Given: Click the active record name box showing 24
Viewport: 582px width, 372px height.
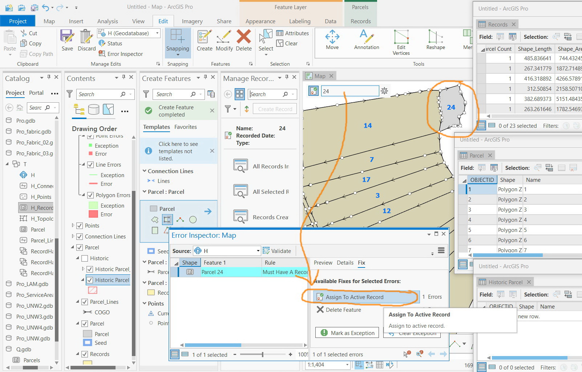Looking at the screenshot, I should (x=350, y=91).
